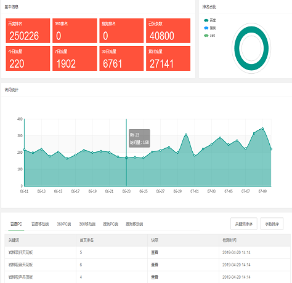
Task: Click the 06-30 spike data point near 300
Action: point(186,135)
